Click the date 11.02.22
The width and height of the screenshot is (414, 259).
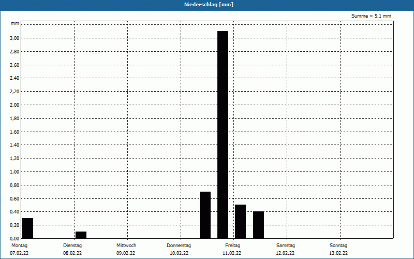pyautogui.click(x=232, y=253)
